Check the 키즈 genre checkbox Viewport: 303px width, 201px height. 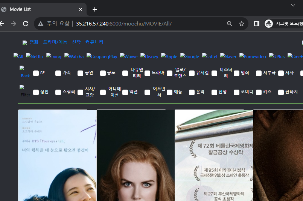pos(259,92)
